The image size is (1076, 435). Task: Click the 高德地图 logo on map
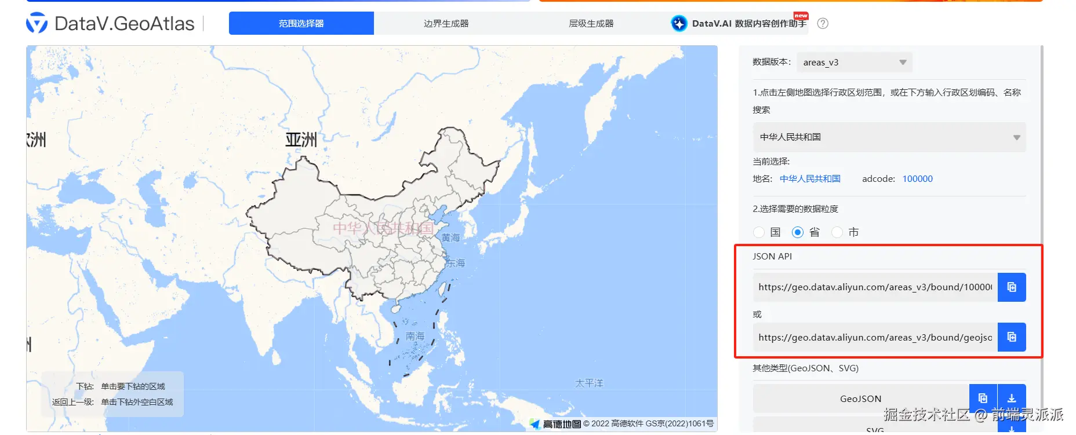pyautogui.click(x=555, y=424)
